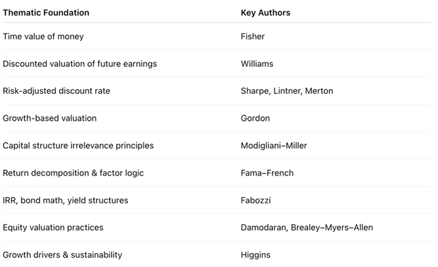The width and height of the screenshot is (438, 267).
Task: Click 'Sharpe, Lintner, Merton' authors cell
Action: (x=287, y=91)
